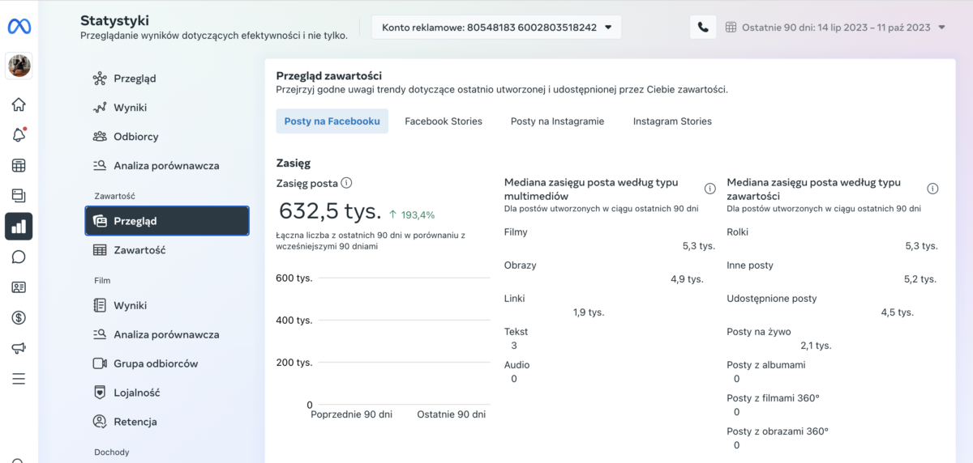Viewport: 973px width, 463px height.
Task: Click the phone icon button
Action: 703,27
